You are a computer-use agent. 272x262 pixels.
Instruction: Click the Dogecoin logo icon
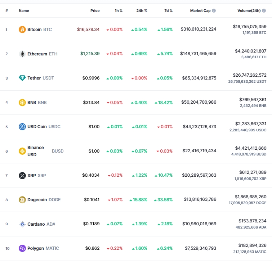(22, 200)
